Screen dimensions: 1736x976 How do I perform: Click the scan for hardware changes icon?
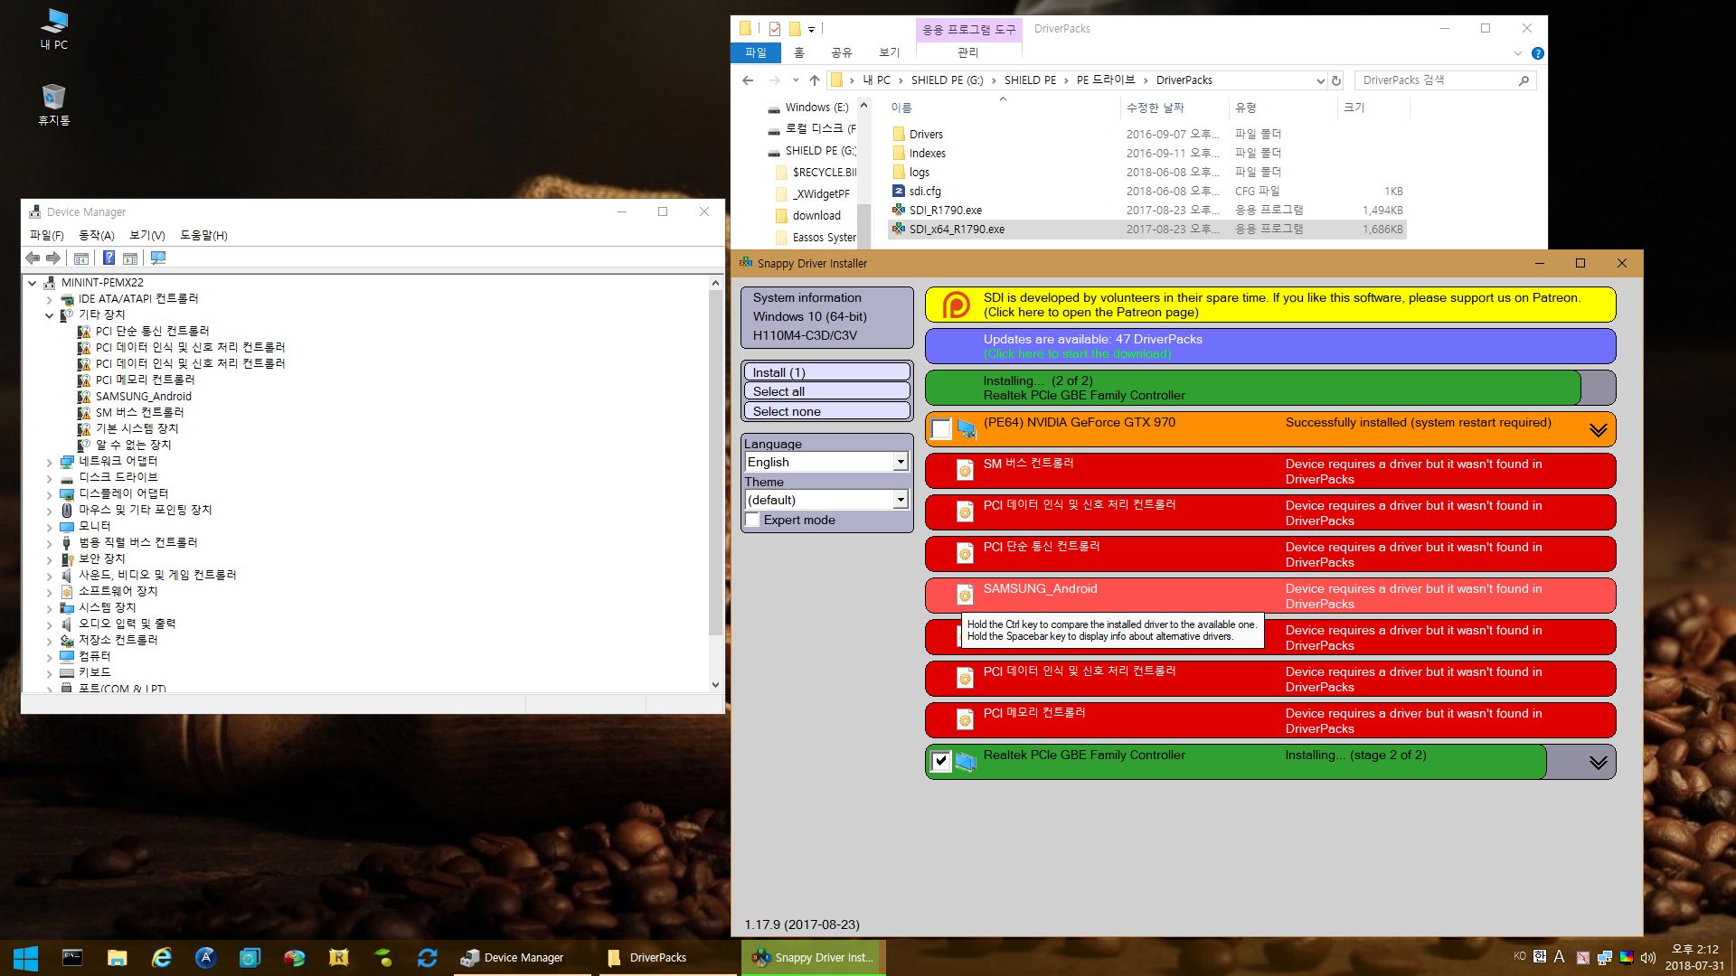(x=158, y=258)
